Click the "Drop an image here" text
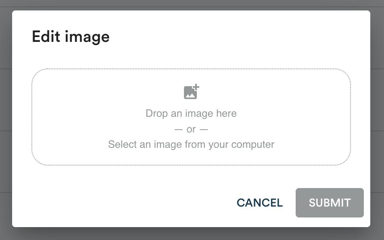Image resolution: width=384 pixels, height=240 pixels. click(x=191, y=114)
